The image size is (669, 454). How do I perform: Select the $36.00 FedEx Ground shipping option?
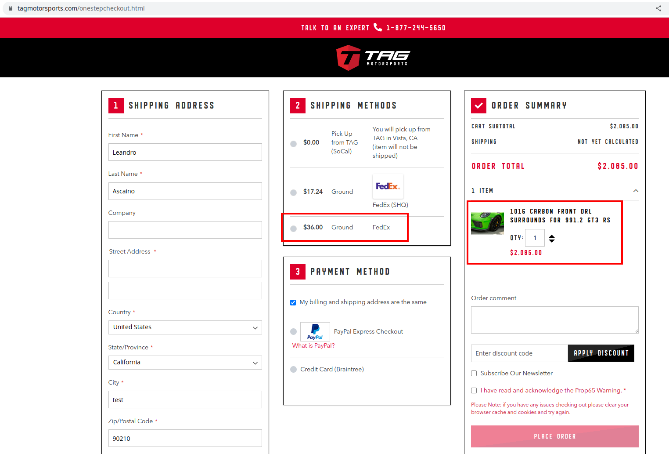pyautogui.click(x=293, y=228)
